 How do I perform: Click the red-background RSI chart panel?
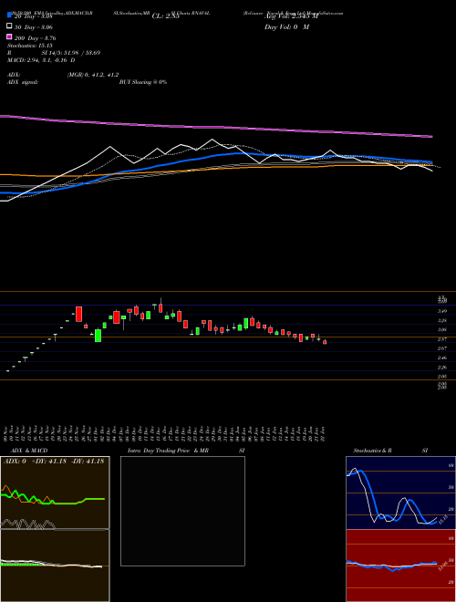[400, 566]
